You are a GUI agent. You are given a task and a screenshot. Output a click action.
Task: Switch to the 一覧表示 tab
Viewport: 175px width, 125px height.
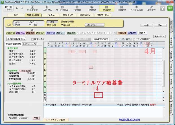tap(50, 15)
